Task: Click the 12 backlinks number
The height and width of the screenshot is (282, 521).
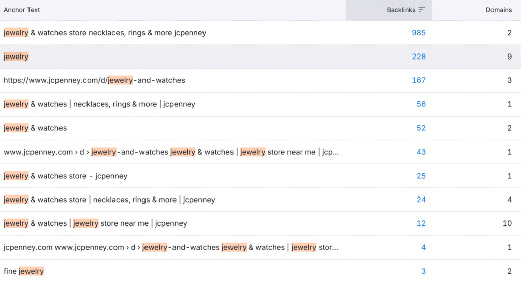Action: (421, 223)
